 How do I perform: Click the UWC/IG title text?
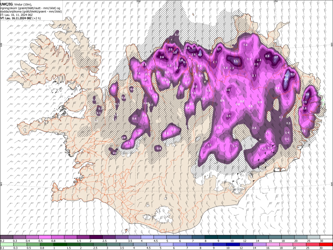6,4
